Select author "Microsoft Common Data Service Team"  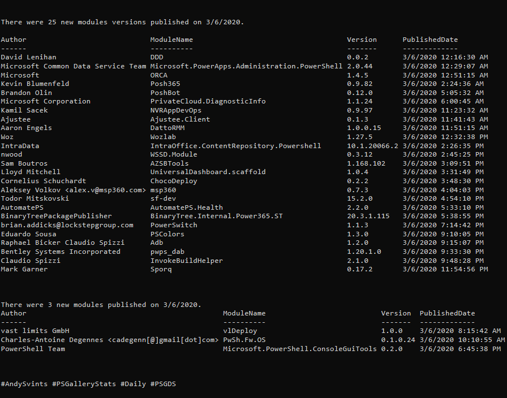coord(74,66)
